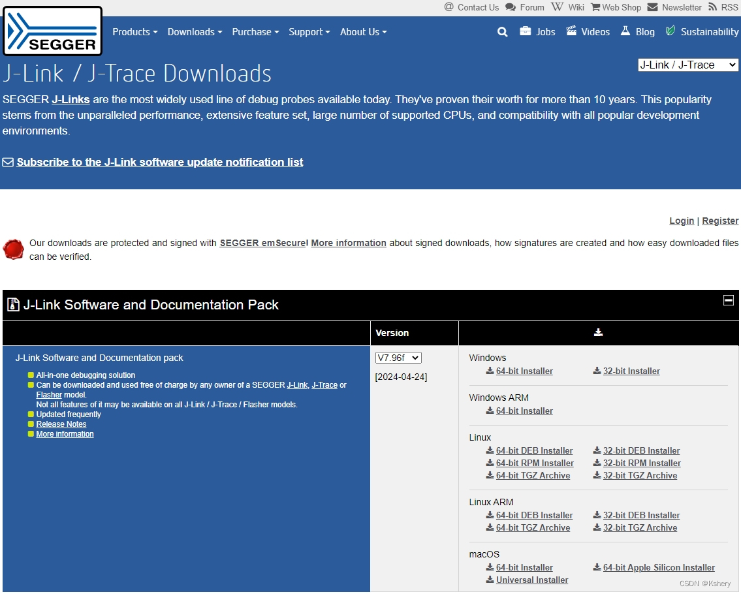741x594 pixels.
Task: Open the V7.96f version dropdown
Action: pos(398,358)
